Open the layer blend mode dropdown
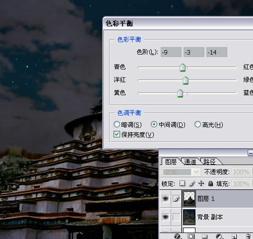This screenshot has height=239, width=253. tap(182, 172)
